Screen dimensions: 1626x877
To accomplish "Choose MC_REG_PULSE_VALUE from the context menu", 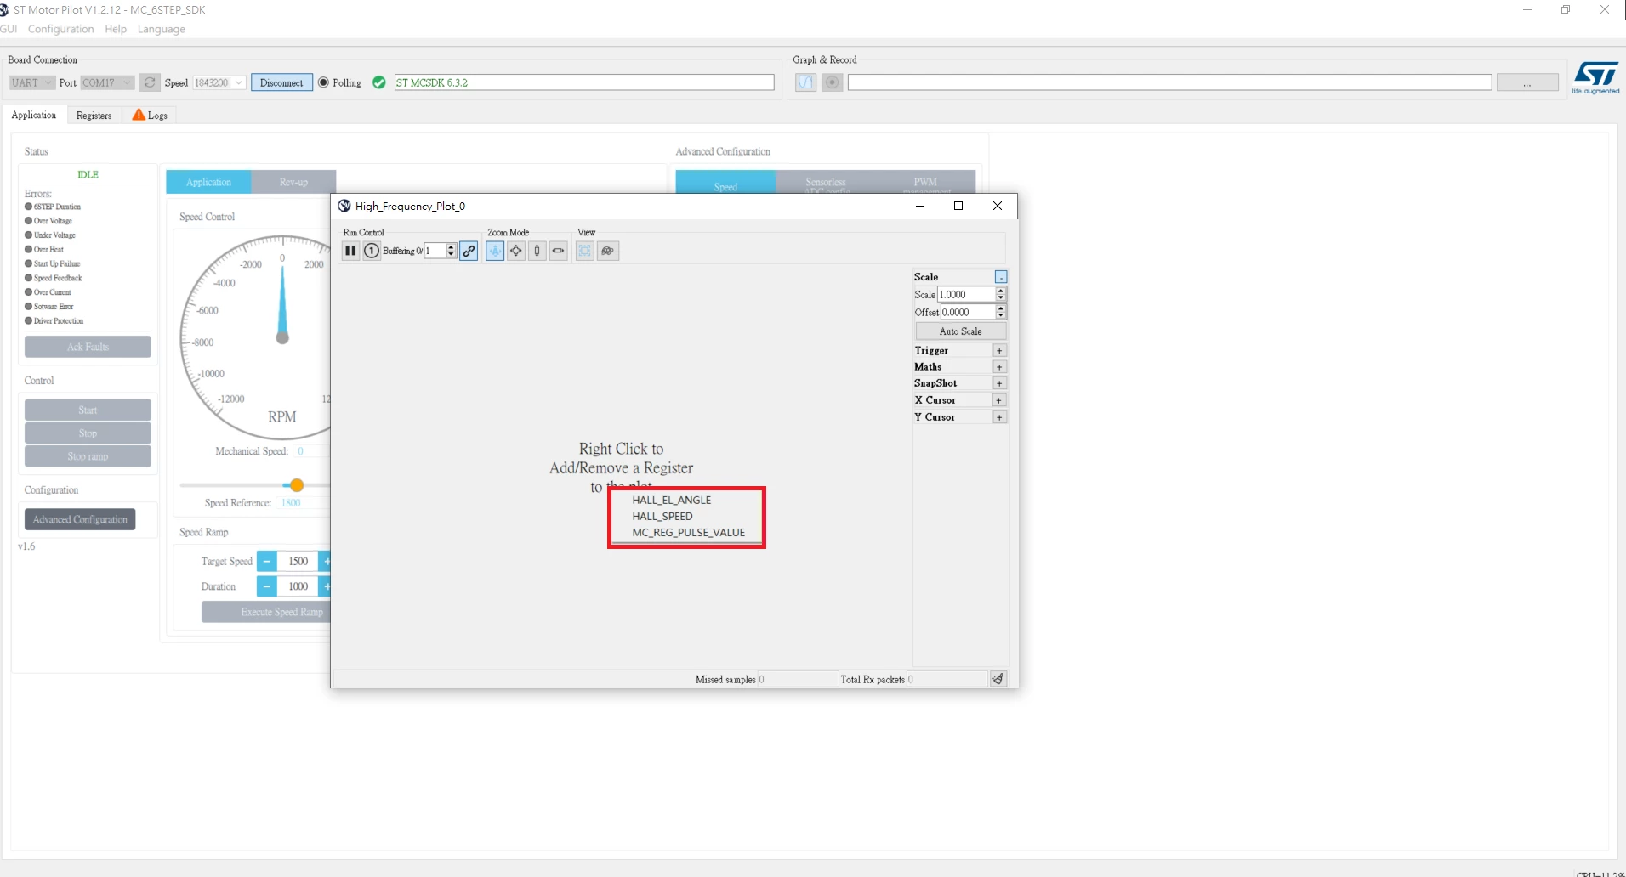I will point(687,533).
